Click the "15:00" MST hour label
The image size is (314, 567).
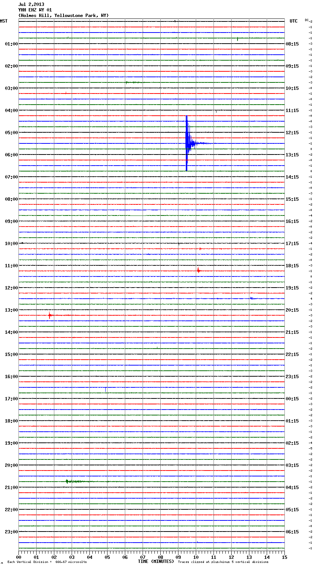click(x=11, y=354)
